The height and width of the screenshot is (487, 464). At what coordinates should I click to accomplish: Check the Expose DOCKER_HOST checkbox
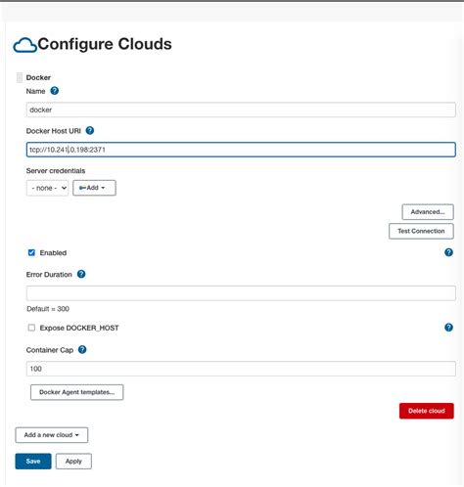(x=31, y=328)
